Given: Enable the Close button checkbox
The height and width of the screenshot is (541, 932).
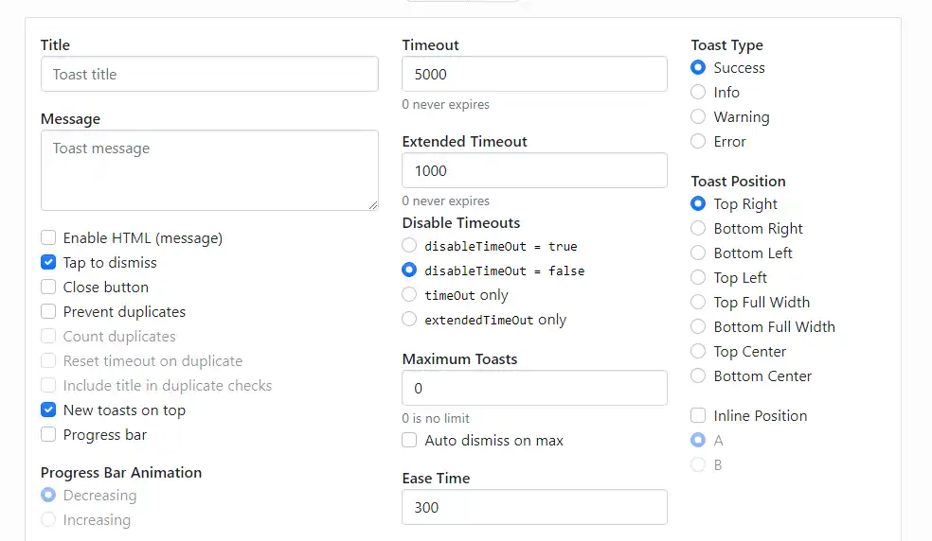Looking at the screenshot, I should [48, 288].
